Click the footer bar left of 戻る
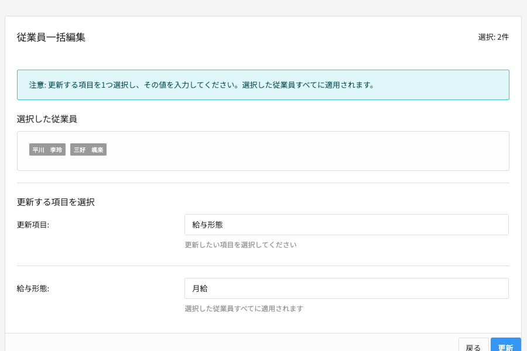The width and height of the screenshot is (527, 351). [234, 344]
